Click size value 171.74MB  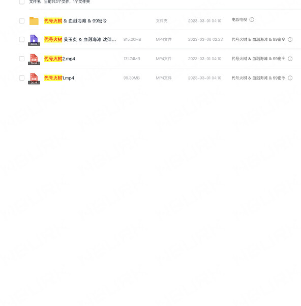pos(132,59)
